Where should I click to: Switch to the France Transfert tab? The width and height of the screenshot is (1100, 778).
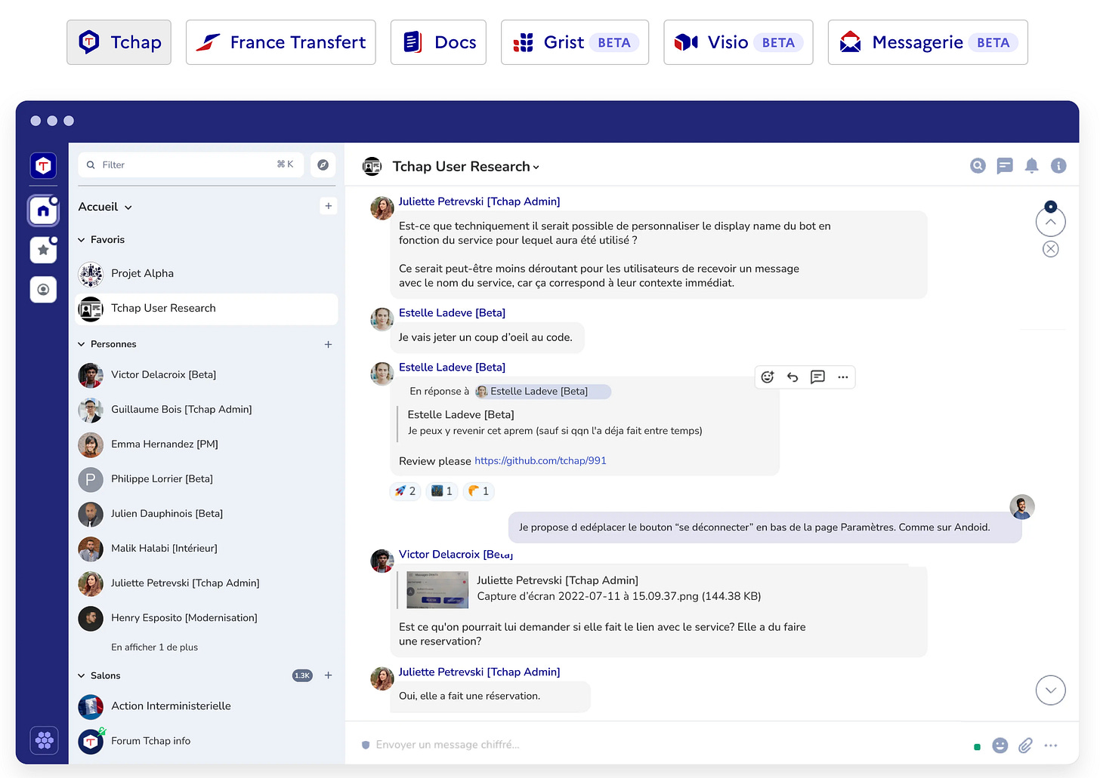[x=280, y=42]
